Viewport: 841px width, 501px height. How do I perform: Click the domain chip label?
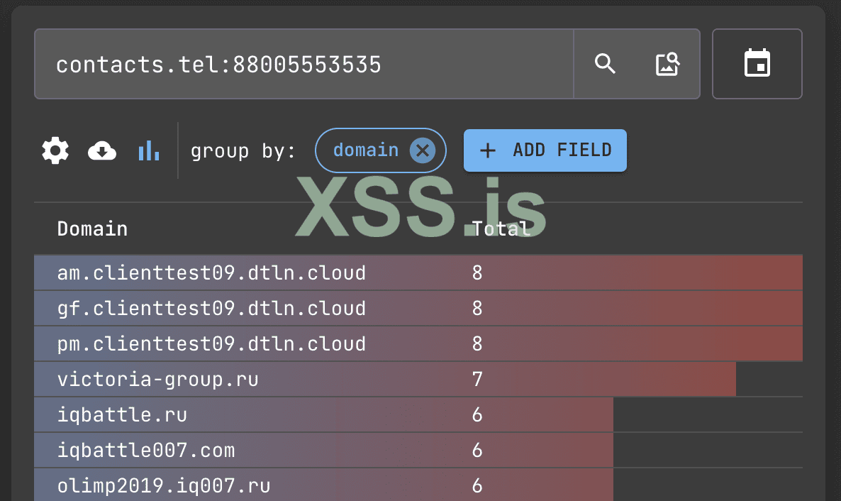click(x=365, y=150)
